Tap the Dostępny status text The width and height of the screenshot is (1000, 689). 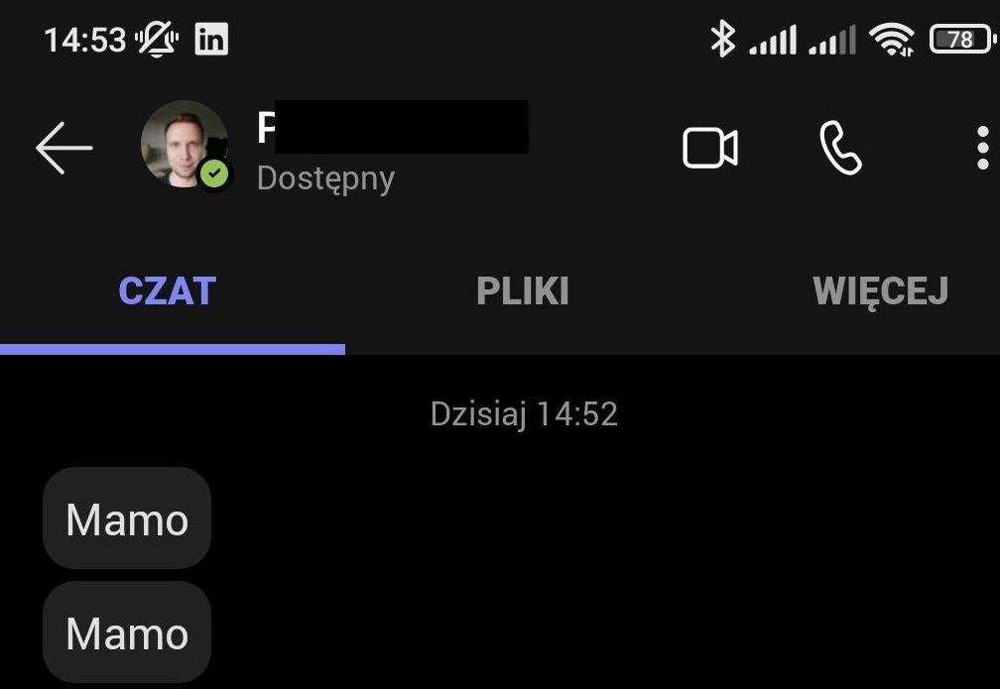coord(325,179)
